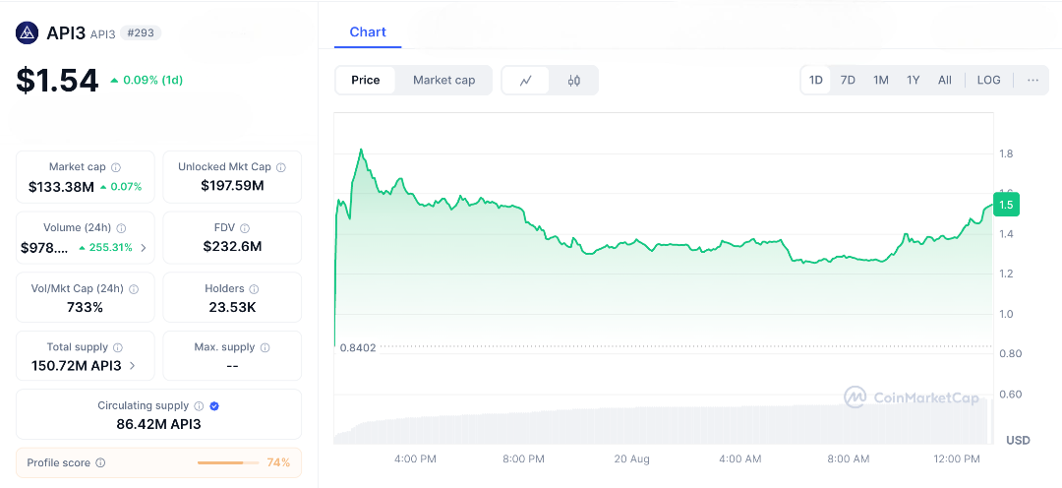The height and width of the screenshot is (488, 1062).
Task: Click the $1.54 price value
Action: 58,80
